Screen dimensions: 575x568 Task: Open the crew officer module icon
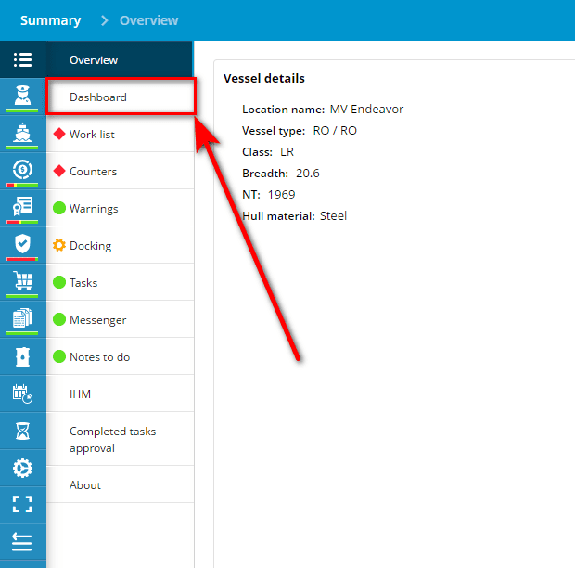(22, 95)
